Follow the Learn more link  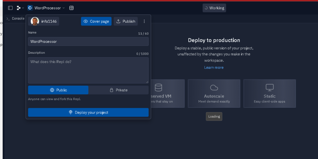[x=214, y=67]
